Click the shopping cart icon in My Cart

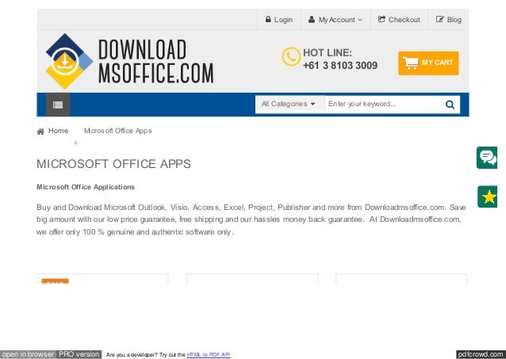tap(411, 63)
